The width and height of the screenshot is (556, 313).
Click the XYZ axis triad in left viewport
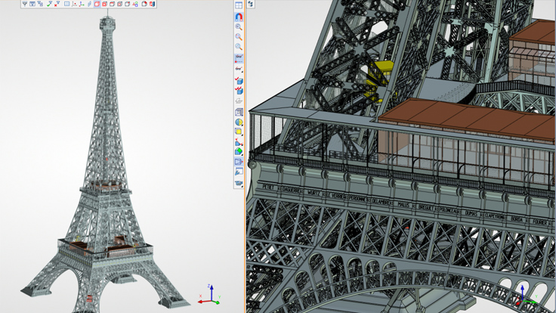[x=209, y=296]
